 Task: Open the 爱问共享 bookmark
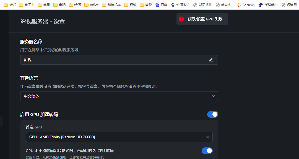pos(202,5)
